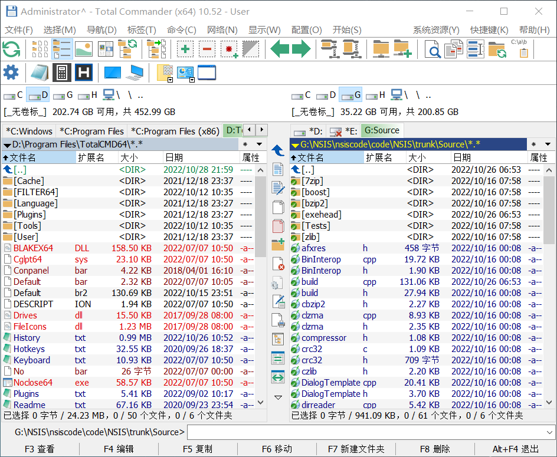Open command line history dropdown
Screen dimensions: 557x457
tap(549, 432)
